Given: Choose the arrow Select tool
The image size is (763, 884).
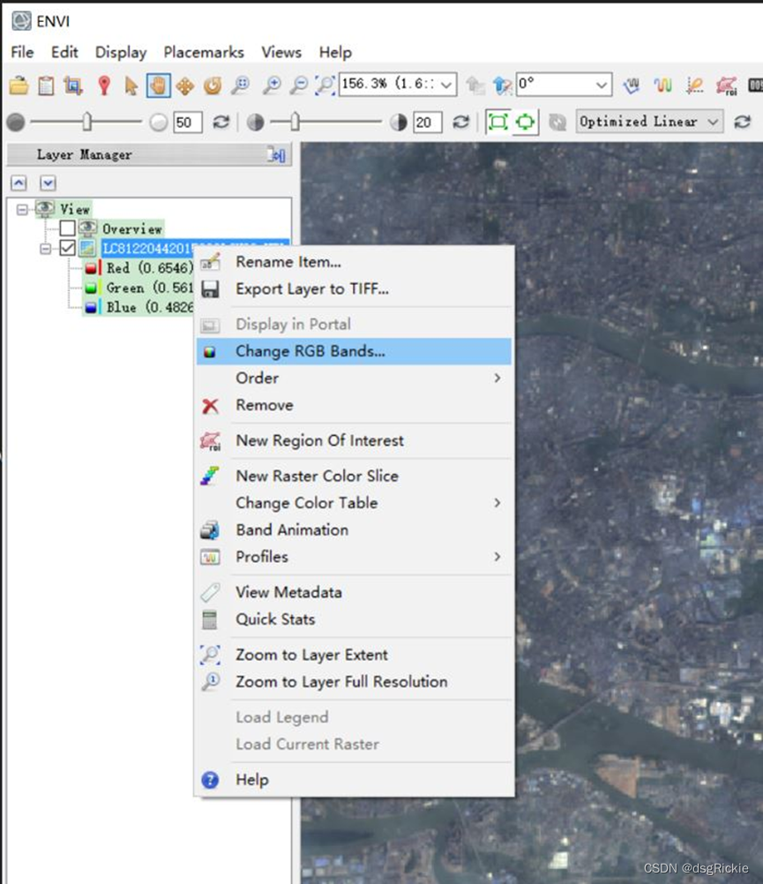Looking at the screenshot, I should [x=131, y=86].
